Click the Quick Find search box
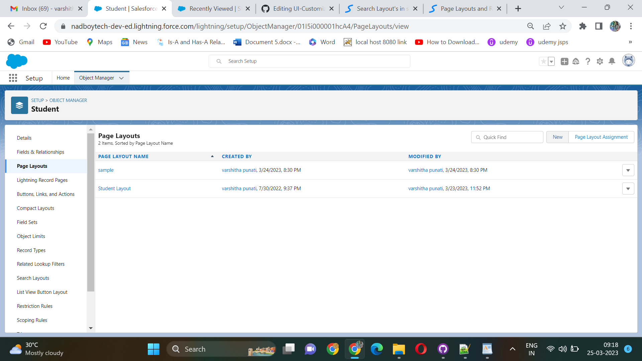 tap(507, 137)
